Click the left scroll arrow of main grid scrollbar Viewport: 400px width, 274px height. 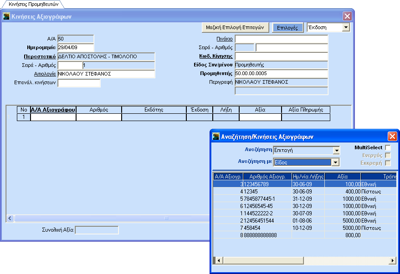point(10,218)
